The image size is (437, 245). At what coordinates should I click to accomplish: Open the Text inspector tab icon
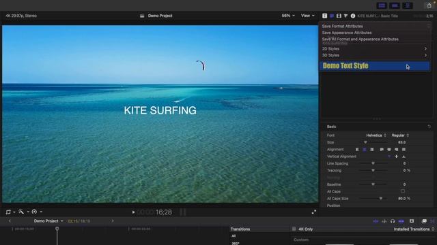[x=332, y=16]
